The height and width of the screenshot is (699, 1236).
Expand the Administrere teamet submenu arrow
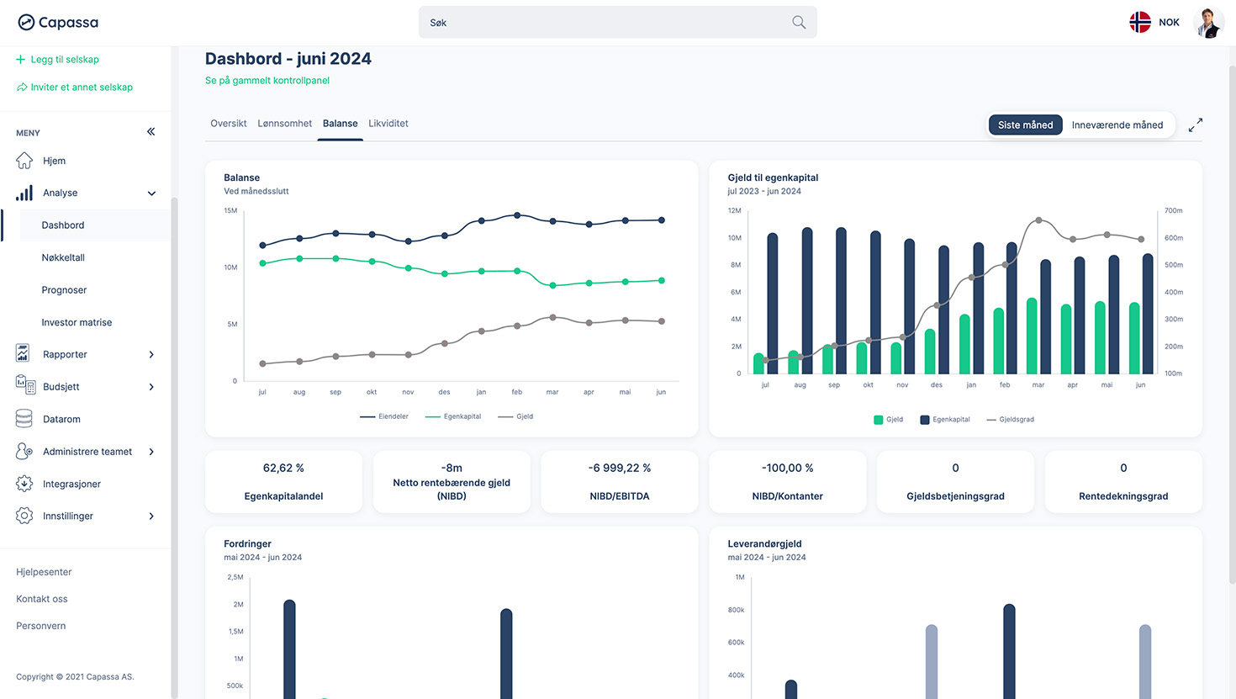tap(151, 452)
